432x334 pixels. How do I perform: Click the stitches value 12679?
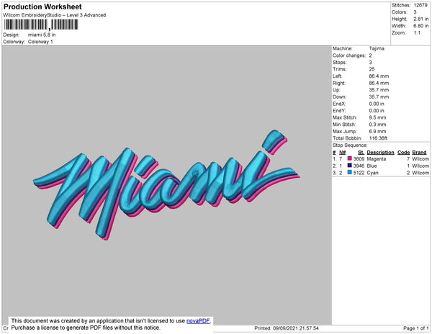click(420, 5)
